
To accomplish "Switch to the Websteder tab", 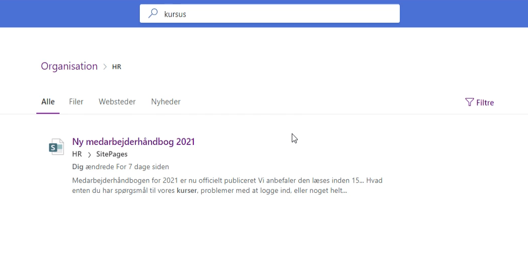I will click(117, 101).
